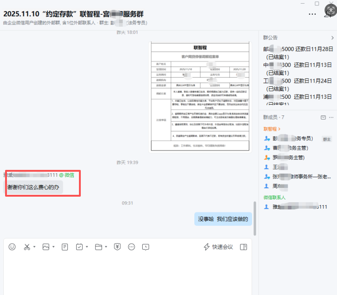Image resolution: width=337 pixels, height=295 pixels.
Task: Click the red packet yen icon
Action: [x=117, y=247]
